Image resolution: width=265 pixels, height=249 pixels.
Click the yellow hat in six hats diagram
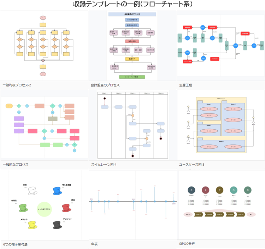(x=32, y=225)
